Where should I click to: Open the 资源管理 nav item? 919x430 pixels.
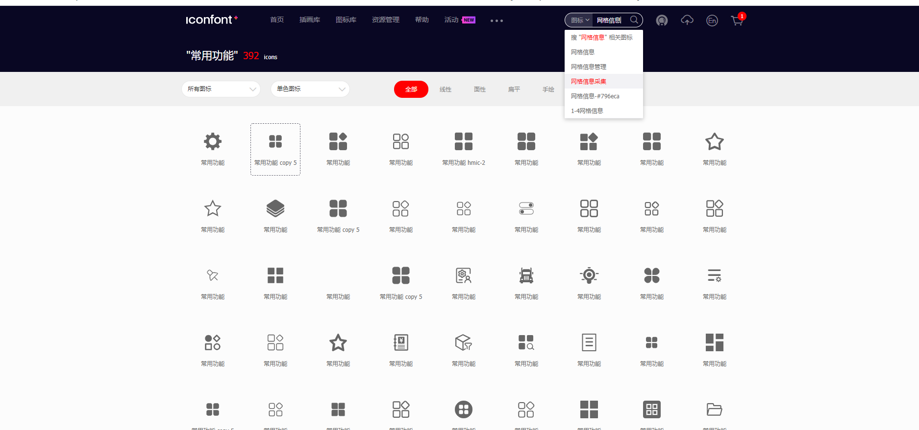pos(386,20)
